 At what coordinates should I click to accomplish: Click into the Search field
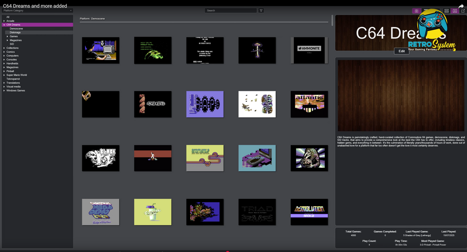[231, 11]
